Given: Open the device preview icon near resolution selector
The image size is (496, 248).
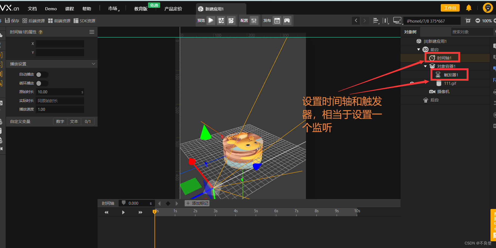Looking at the screenshot, I should click(397, 20).
